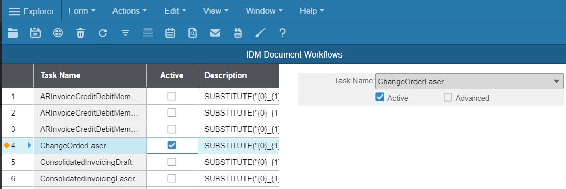Viewport: 566px width, 189px height.
Task: Select the ChangeOrderLaser task name cell
Action: pos(90,146)
